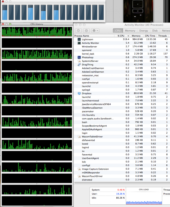Switch to the Network tab

click(x=166, y=31)
